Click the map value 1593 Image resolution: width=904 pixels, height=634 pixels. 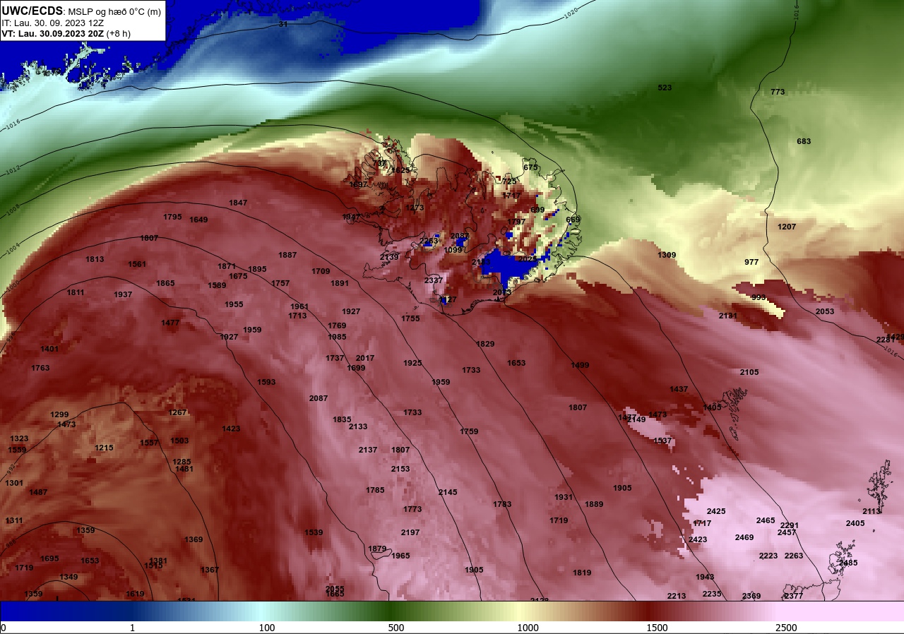[266, 382]
